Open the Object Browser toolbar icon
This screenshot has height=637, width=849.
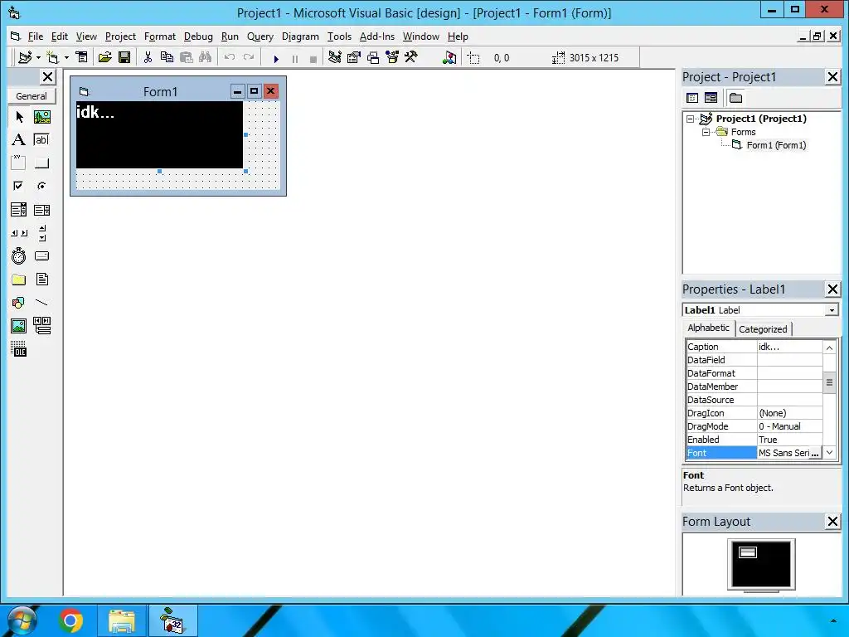pyautogui.click(x=392, y=57)
